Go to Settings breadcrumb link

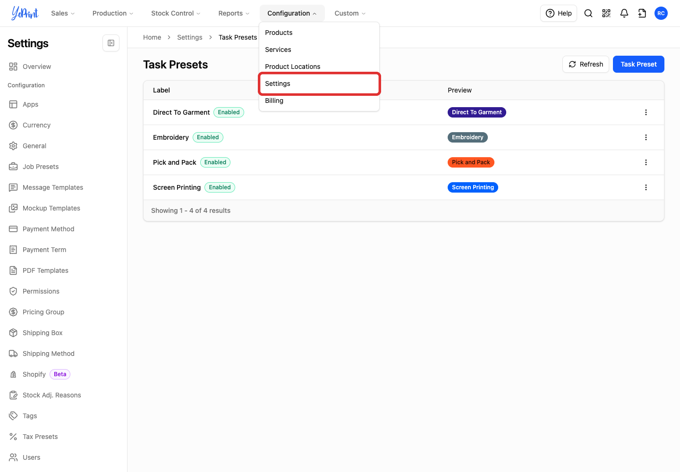coord(190,37)
